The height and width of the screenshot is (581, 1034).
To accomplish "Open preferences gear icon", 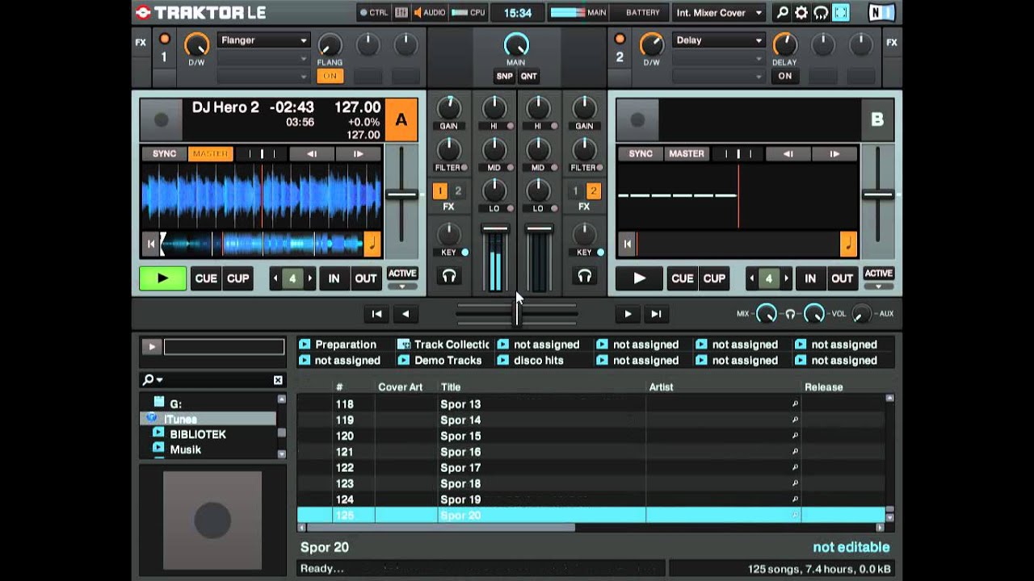I will pos(801,13).
